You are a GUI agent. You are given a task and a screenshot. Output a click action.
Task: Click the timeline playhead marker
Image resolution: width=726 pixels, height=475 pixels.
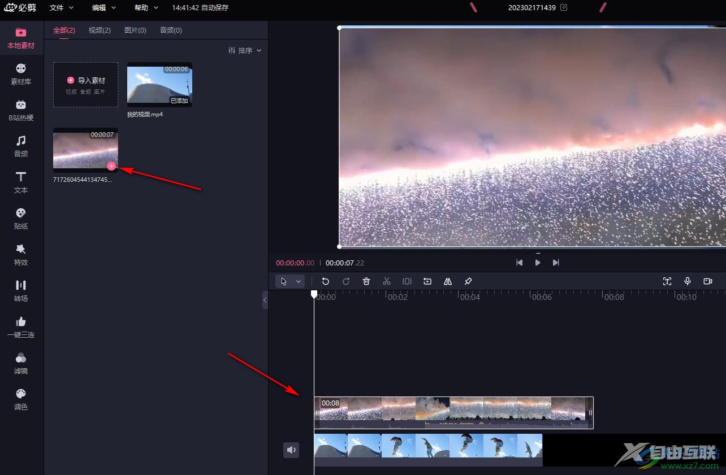pyautogui.click(x=314, y=294)
